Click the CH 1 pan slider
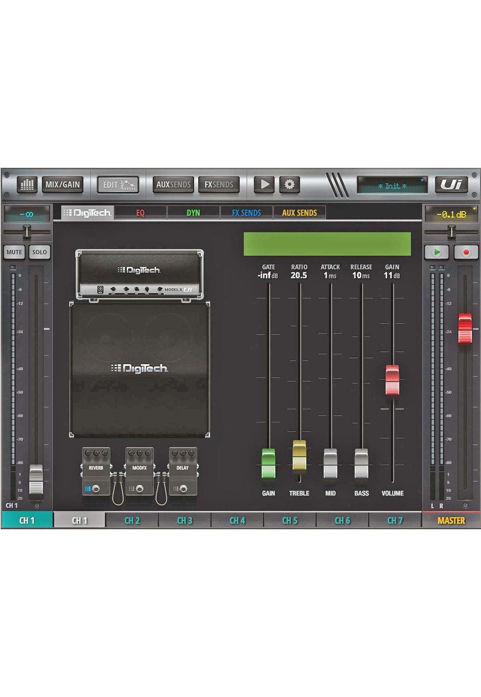The height and width of the screenshot is (697, 481). pos(27,232)
